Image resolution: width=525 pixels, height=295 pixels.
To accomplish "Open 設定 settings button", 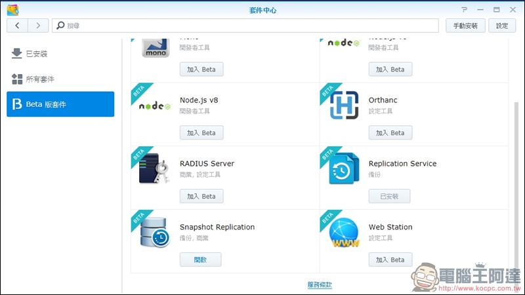I will coord(502,26).
